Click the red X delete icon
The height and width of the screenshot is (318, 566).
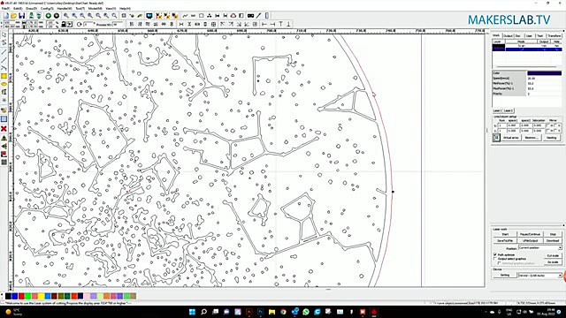(x=4, y=129)
